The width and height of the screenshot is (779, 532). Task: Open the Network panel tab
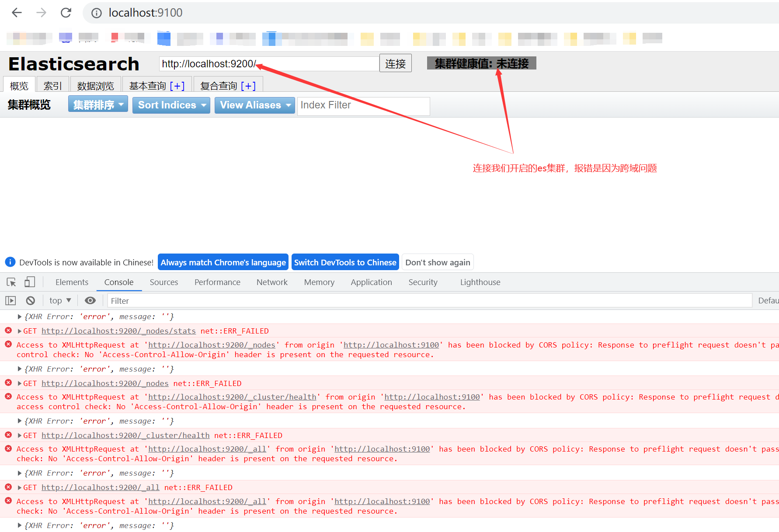(272, 282)
